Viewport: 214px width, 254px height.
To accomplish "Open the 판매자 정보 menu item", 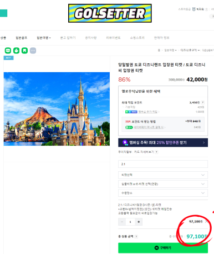I will pos(161,38).
